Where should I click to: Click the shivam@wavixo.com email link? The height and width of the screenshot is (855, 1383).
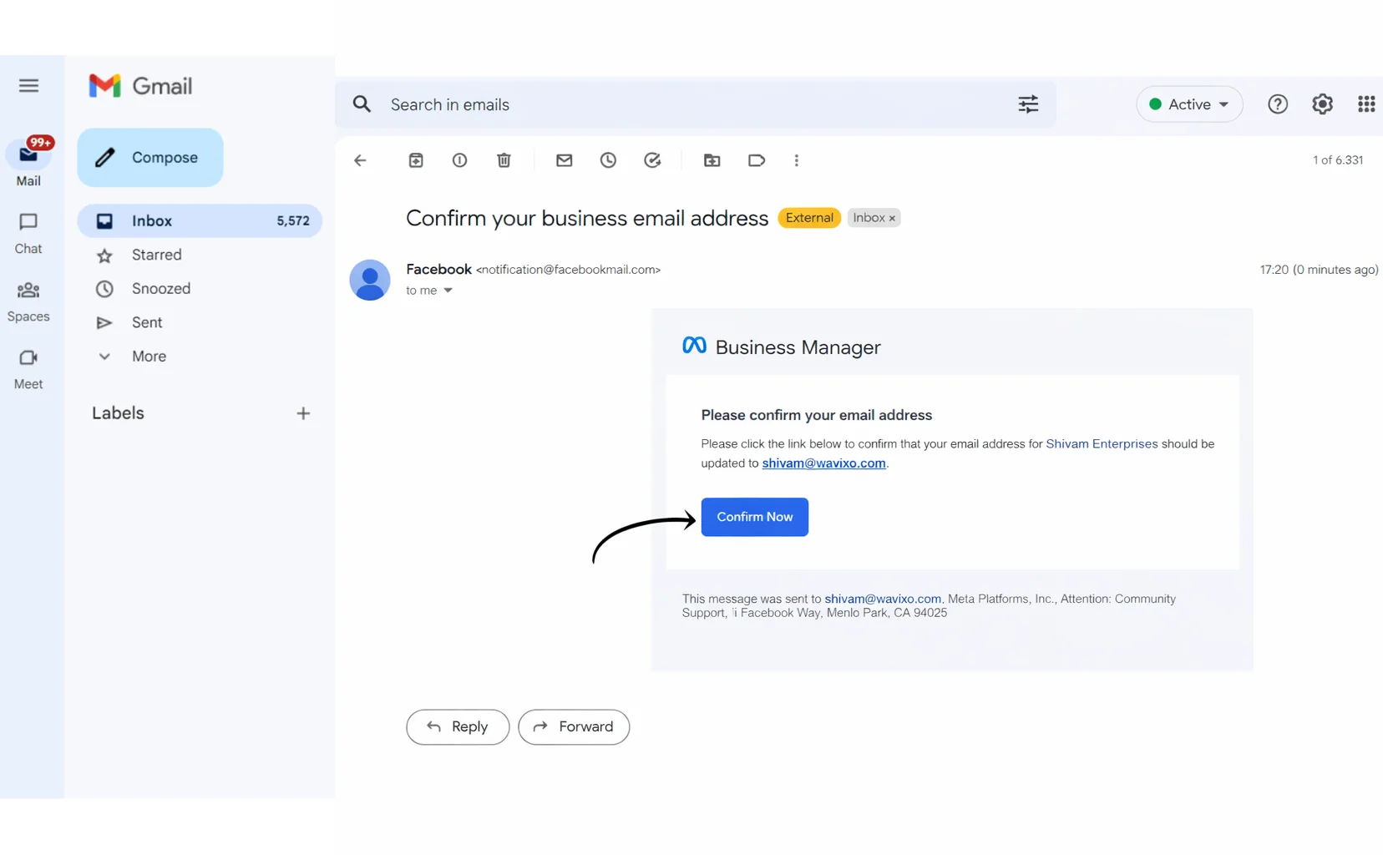coord(823,463)
